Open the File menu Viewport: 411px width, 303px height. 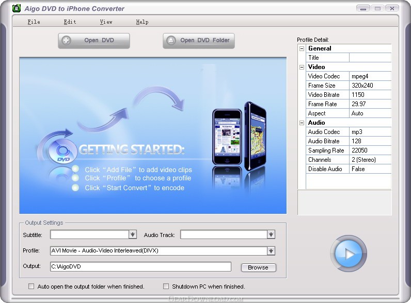point(34,22)
